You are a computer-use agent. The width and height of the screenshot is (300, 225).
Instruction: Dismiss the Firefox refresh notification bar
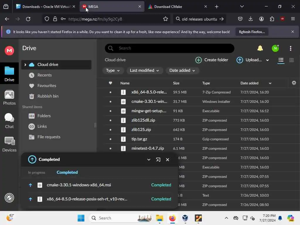point(293,32)
